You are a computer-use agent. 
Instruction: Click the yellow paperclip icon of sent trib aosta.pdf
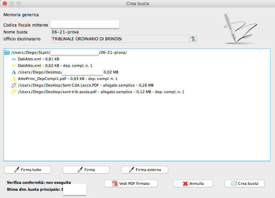tap(14, 92)
